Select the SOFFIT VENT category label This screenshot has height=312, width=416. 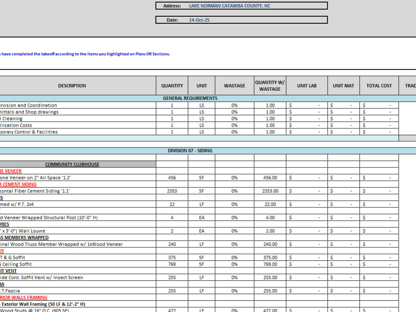click(8, 271)
